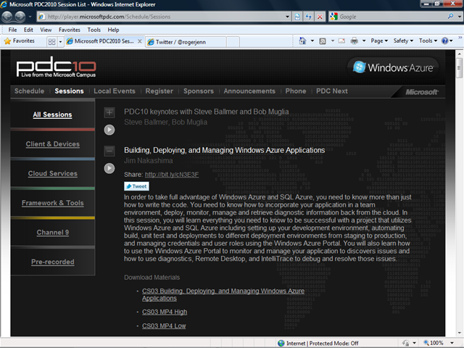Play the PDC10 keynotes session video

[109, 130]
